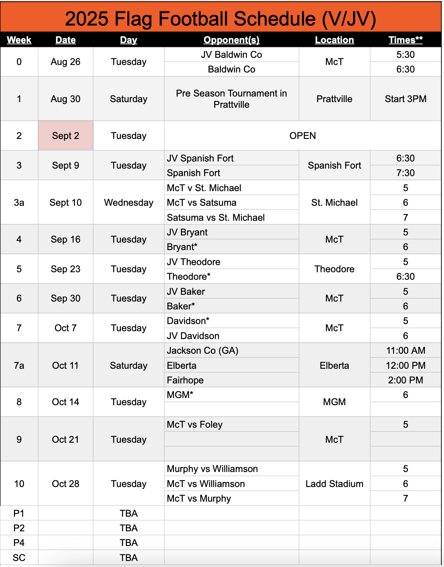Select the 11:00 AM time cell
444x567 pixels.
(406, 350)
